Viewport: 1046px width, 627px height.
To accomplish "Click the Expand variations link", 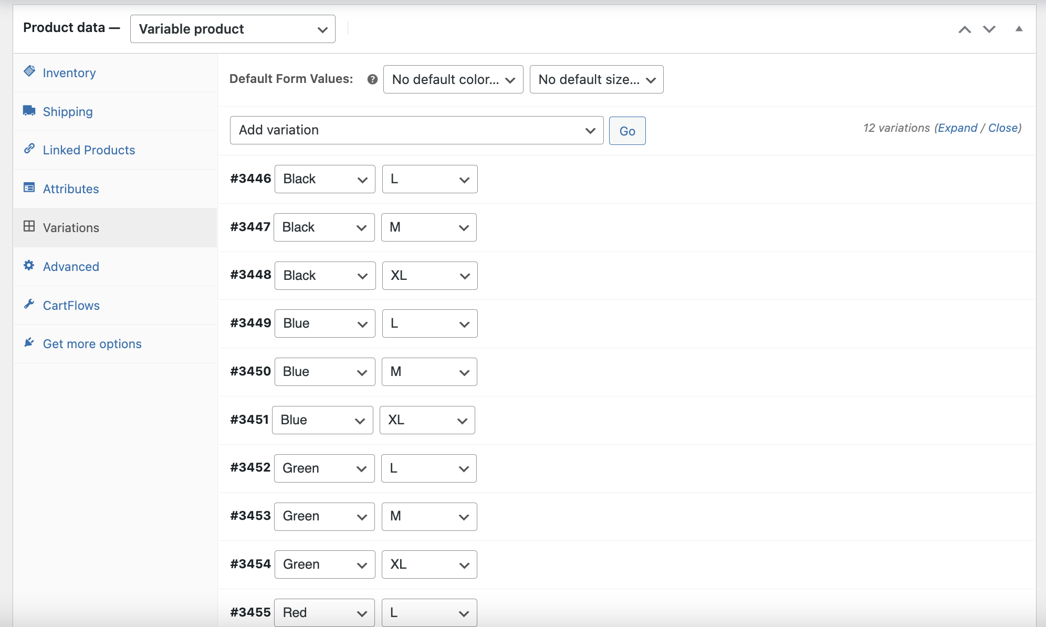I will (x=957, y=128).
